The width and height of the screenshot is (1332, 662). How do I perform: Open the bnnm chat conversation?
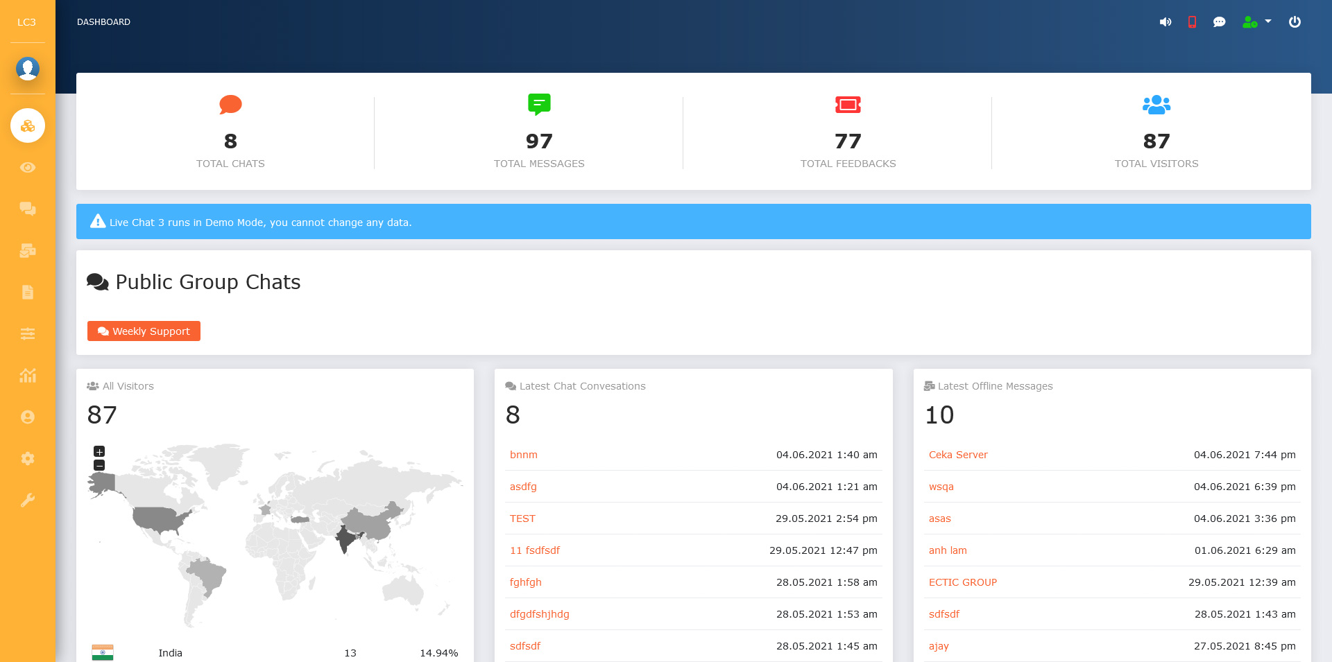pos(523,455)
